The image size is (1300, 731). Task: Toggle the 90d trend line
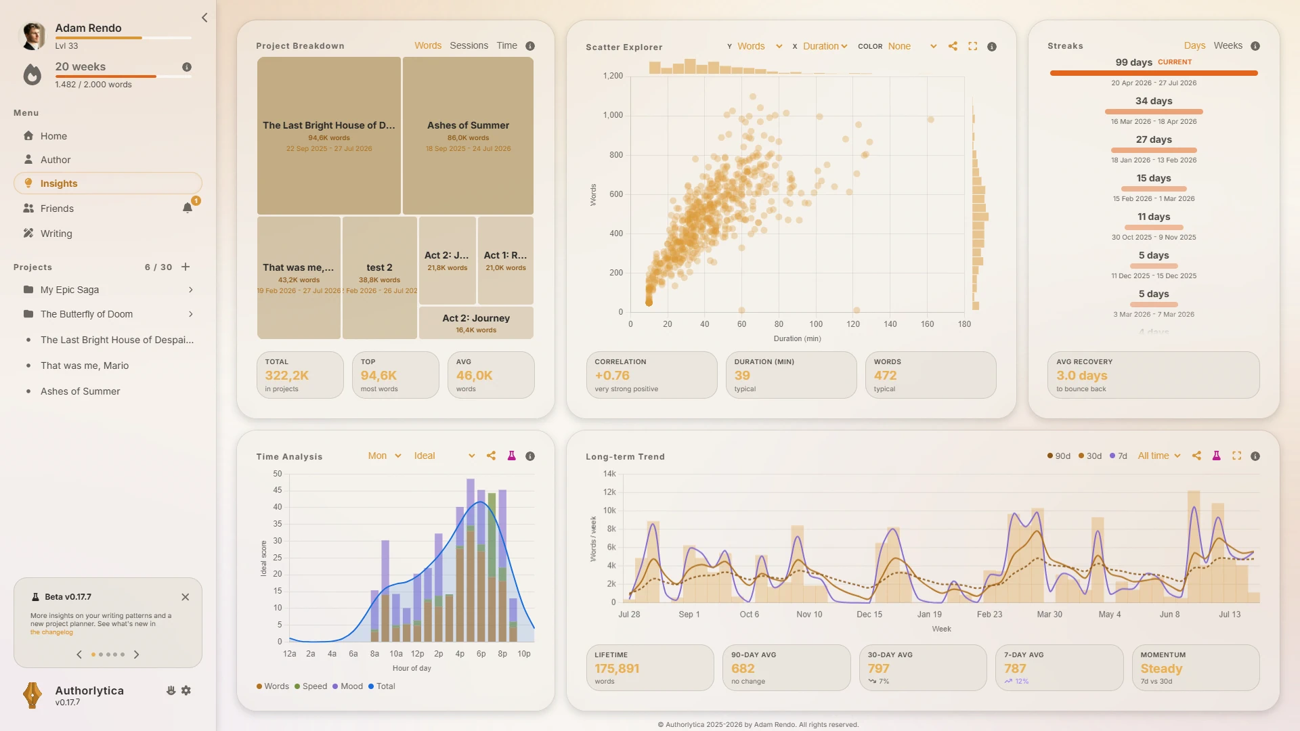(x=1059, y=456)
